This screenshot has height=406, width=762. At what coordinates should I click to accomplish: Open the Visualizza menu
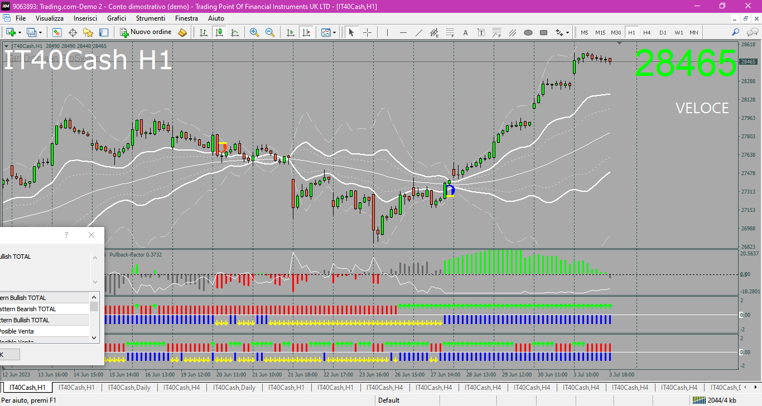50,18
